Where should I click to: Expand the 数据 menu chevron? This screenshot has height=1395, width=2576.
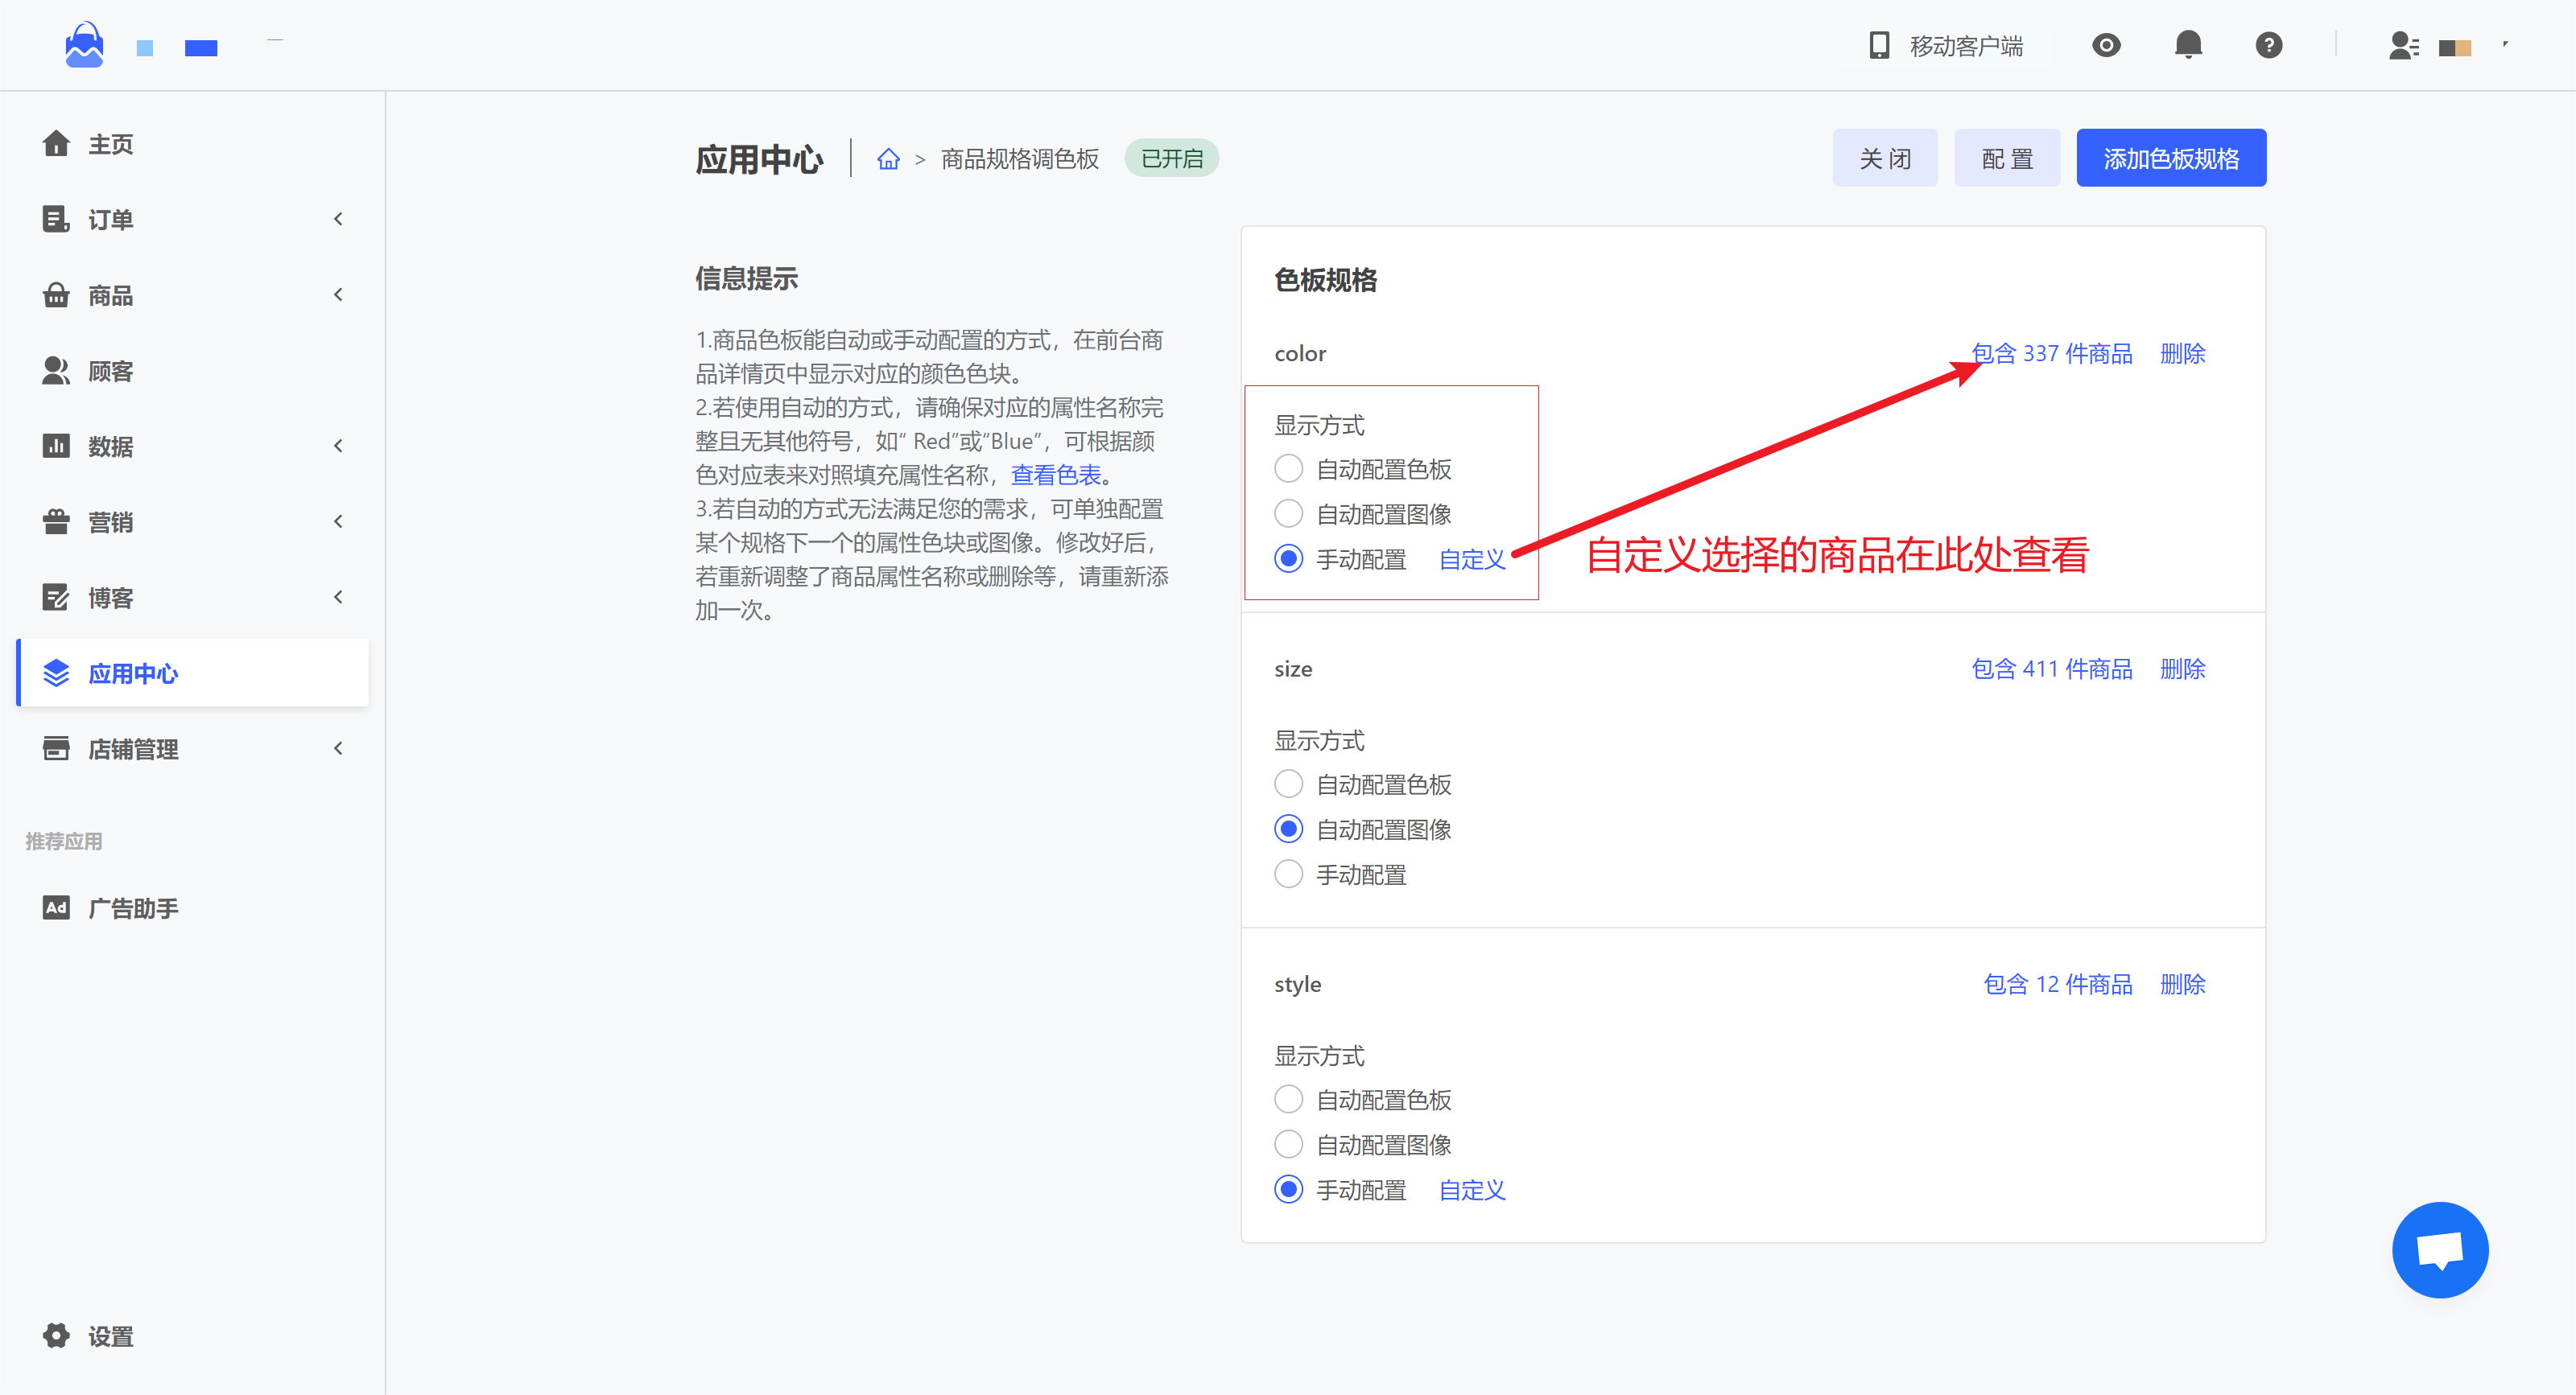pos(339,446)
